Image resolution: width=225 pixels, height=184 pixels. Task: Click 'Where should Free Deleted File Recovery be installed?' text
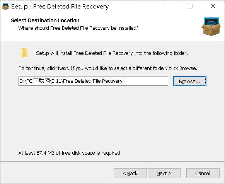coord(78,28)
